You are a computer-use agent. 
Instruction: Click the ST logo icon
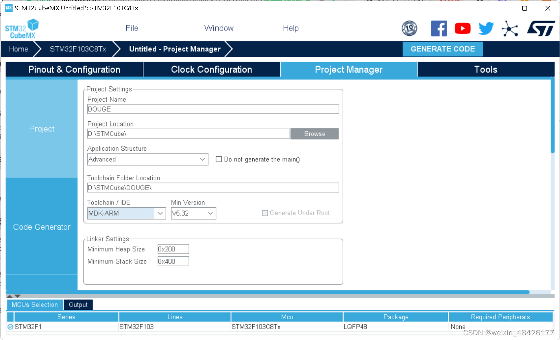(541, 29)
